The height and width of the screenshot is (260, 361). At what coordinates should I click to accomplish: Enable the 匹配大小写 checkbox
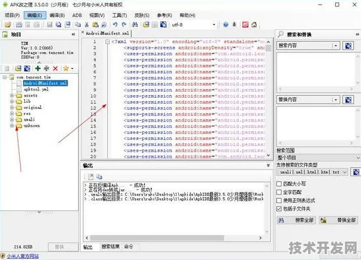279,183
